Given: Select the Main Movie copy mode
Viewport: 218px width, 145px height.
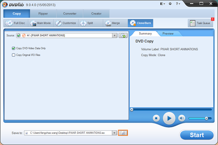Looking at the screenshot, I should coord(41,23).
